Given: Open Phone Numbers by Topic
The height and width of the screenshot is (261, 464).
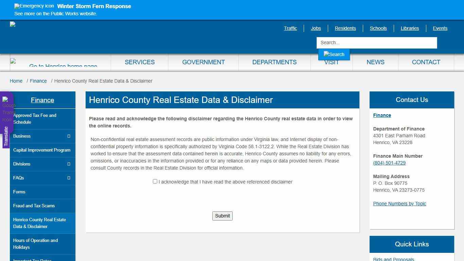Looking at the screenshot, I should point(399,204).
